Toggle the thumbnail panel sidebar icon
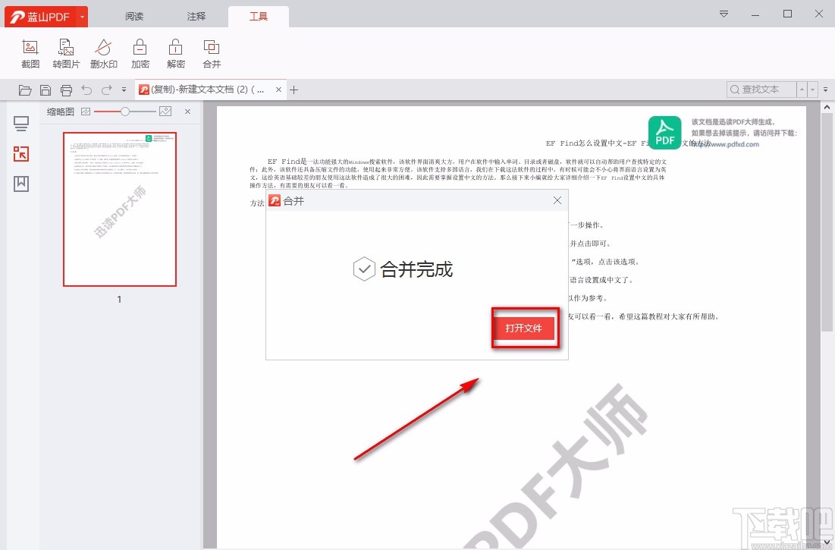The image size is (835, 550). pyautogui.click(x=21, y=154)
